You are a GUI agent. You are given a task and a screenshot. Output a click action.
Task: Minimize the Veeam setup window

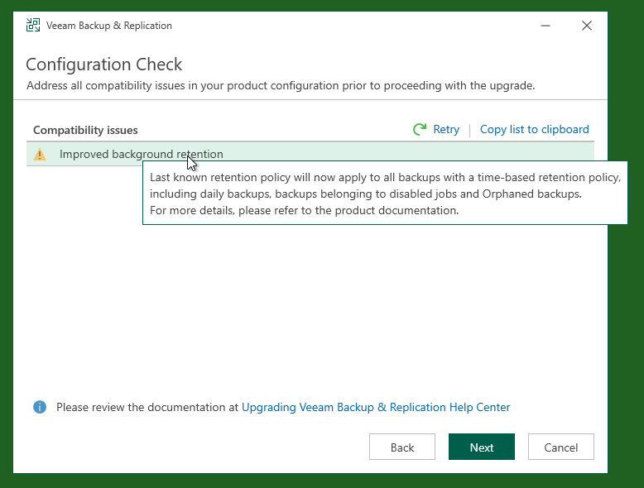click(545, 26)
